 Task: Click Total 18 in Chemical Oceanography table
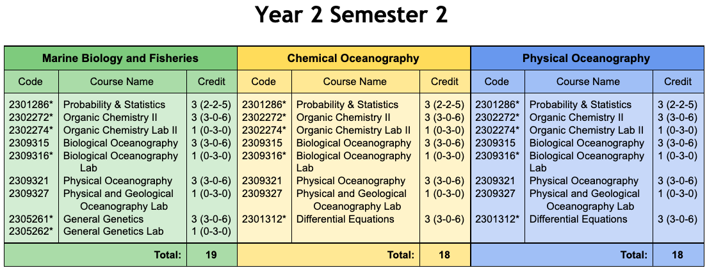pos(444,255)
